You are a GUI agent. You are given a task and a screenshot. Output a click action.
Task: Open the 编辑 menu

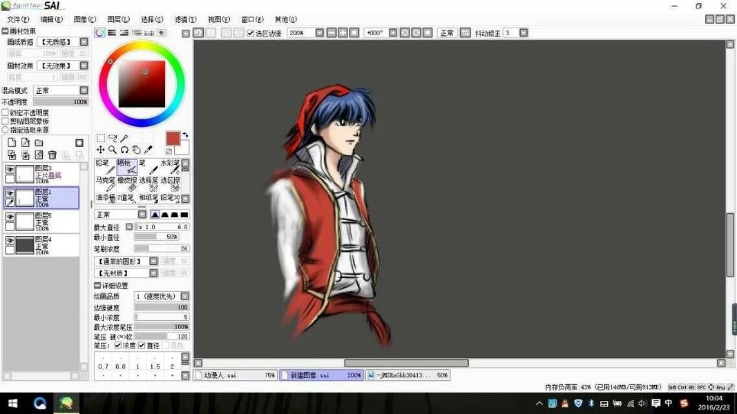[x=52, y=19]
